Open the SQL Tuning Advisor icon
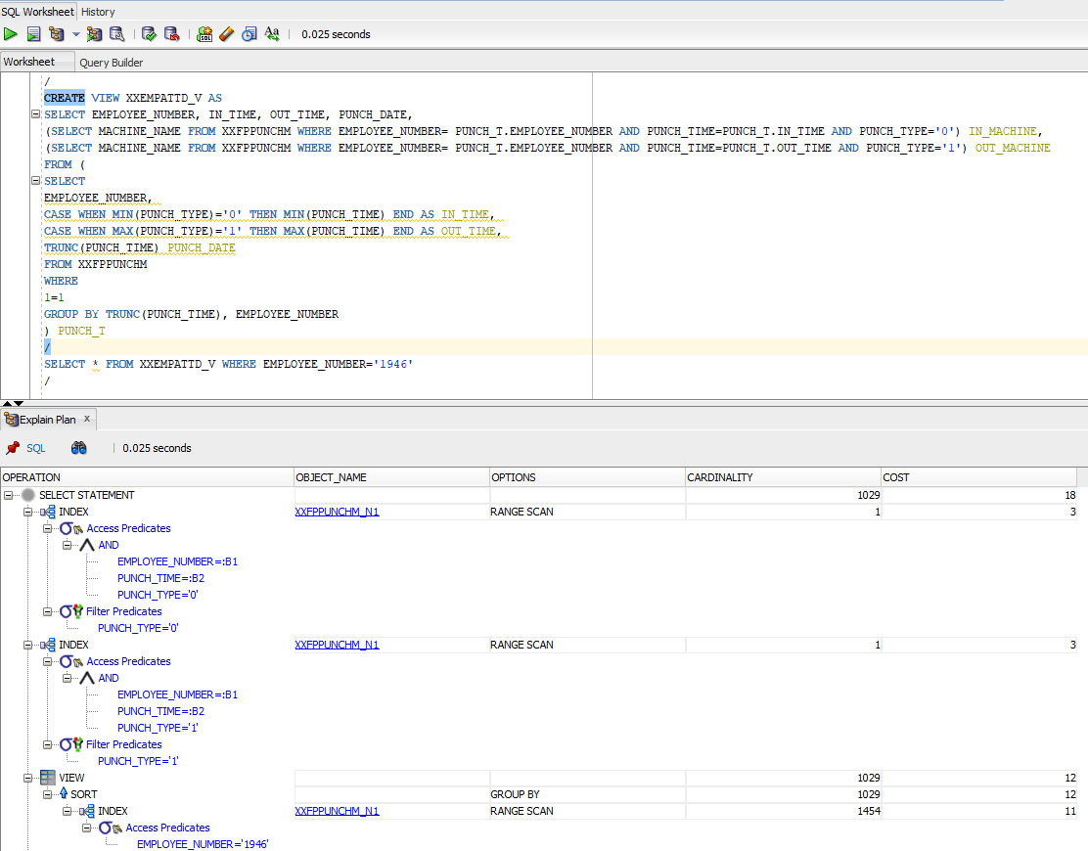Viewport: 1088px width, 851px height. click(x=117, y=34)
